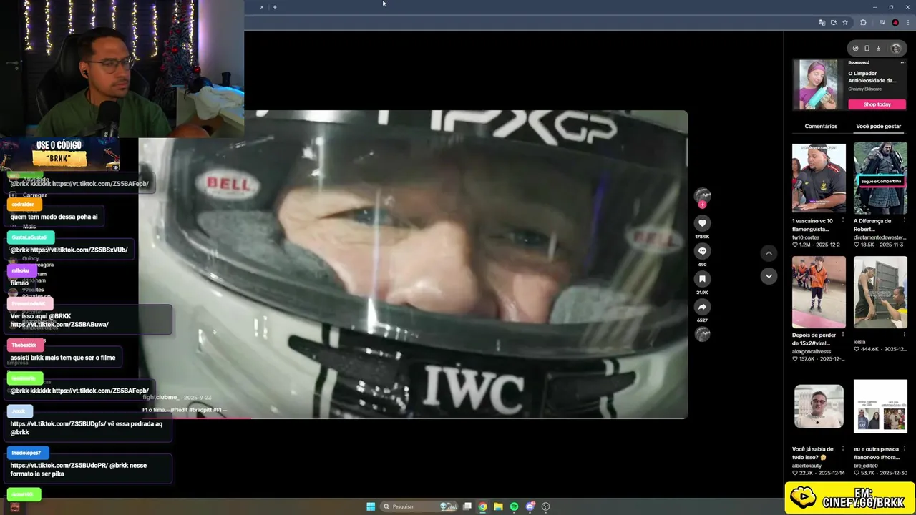Screen dimensions: 916x515
Task: Save video with the bookmark icon
Action: [x=702, y=279]
